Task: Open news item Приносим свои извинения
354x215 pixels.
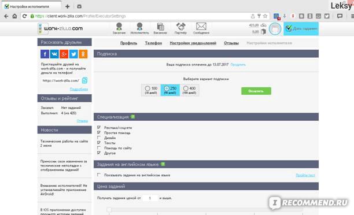Action: pos(64,165)
